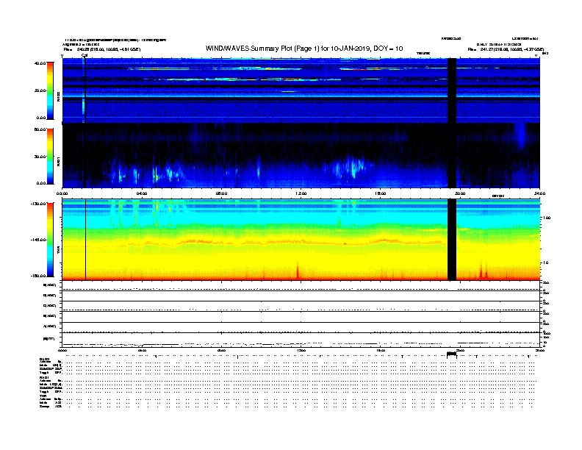The image size is (582, 450).
Task: Click the 40.00 label on RAD2 color scale
Action: (x=40, y=63)
